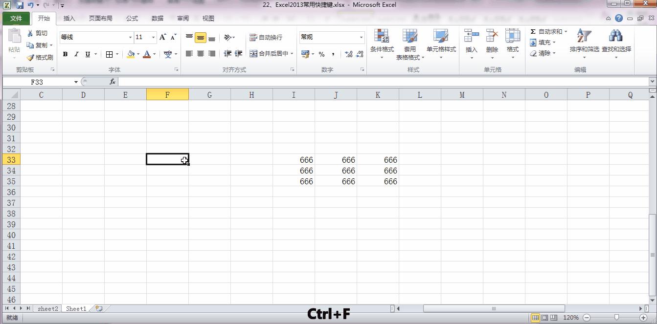This screenshot has height=324, width=657.
Task: Switch to the Data (数据) tab
Action: [x=157, y=19]
